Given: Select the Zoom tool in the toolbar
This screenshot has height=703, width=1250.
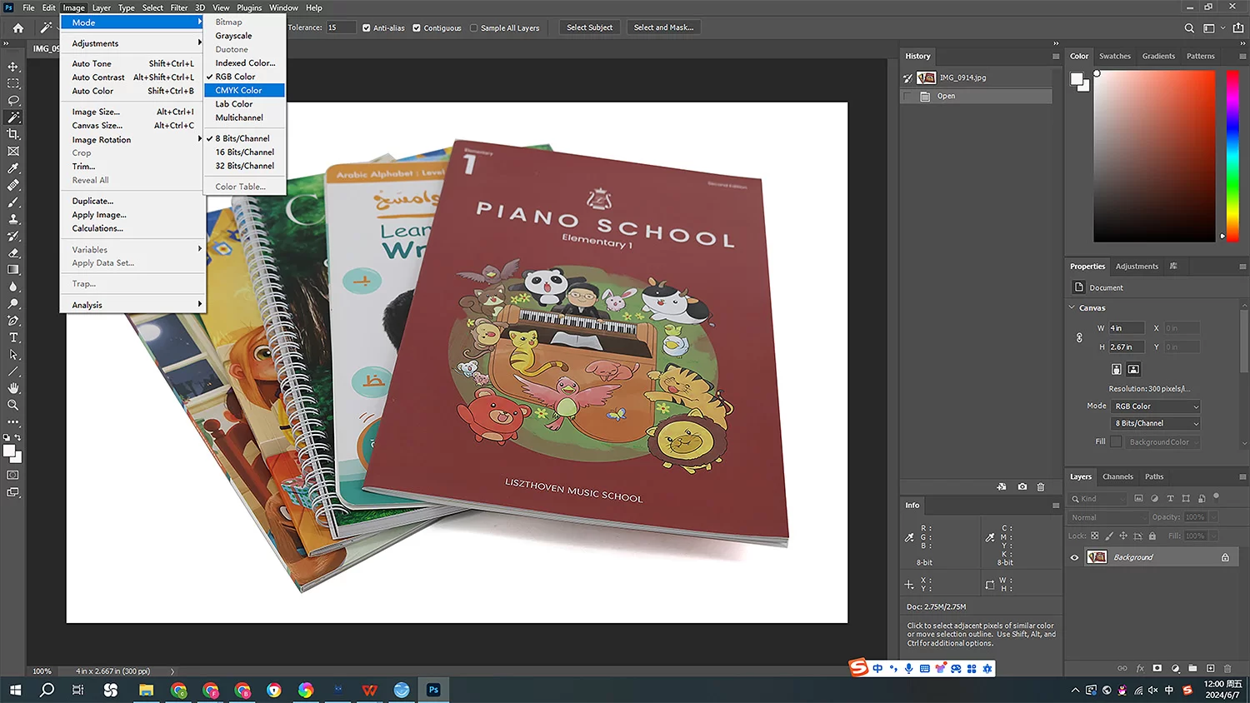Looking at the screenshot, I should point(13,405).
